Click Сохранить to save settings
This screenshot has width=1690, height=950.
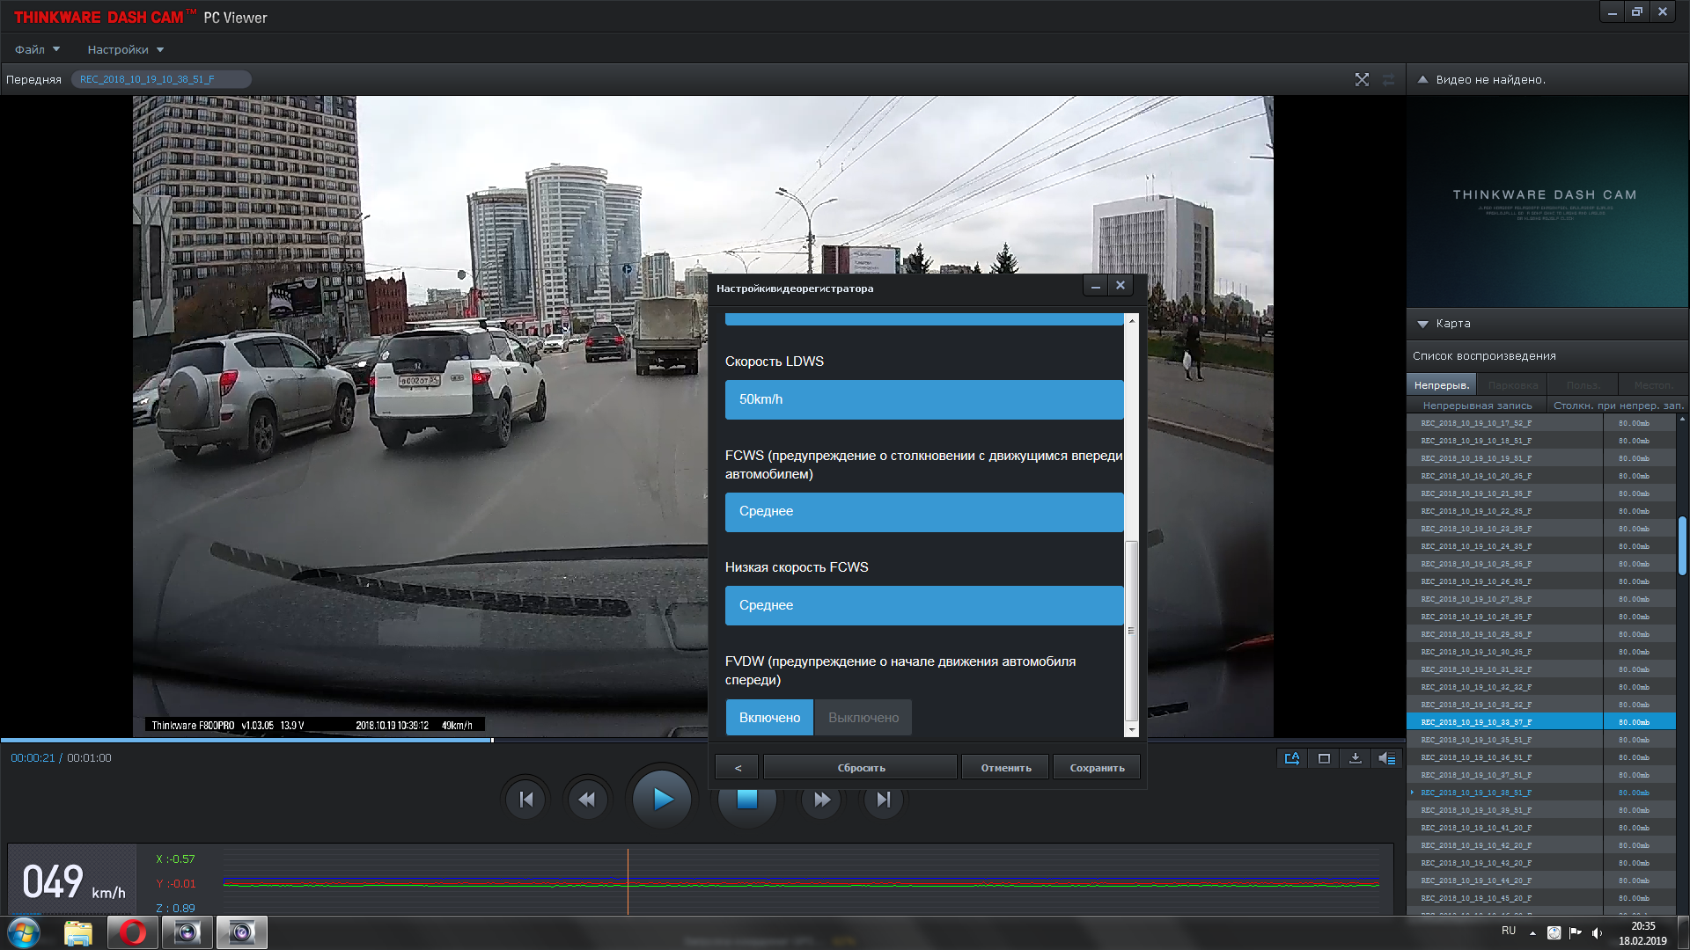tap(1097, 767)
